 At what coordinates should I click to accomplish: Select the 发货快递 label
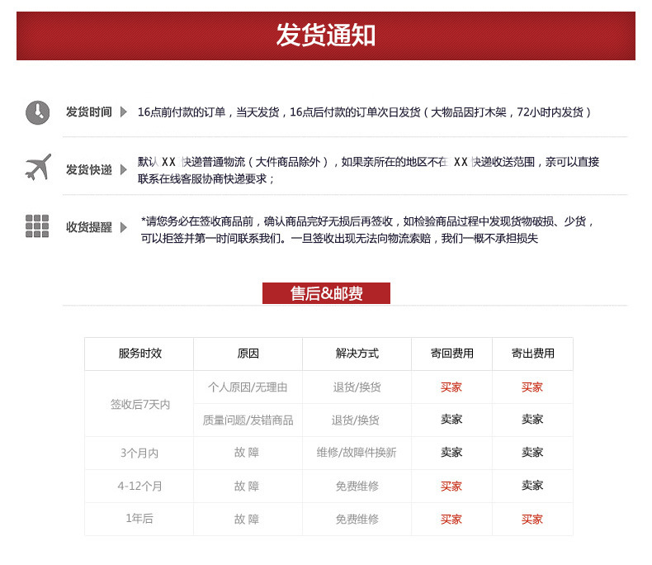(x=89, y=170)
